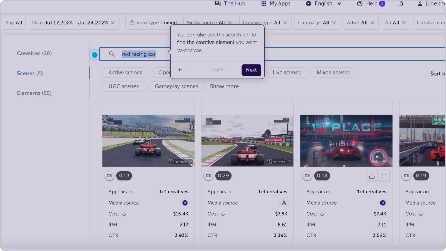446x251 pixels.
Task: Sort by Cost arrow on $7.5K card
Action: 223,214
